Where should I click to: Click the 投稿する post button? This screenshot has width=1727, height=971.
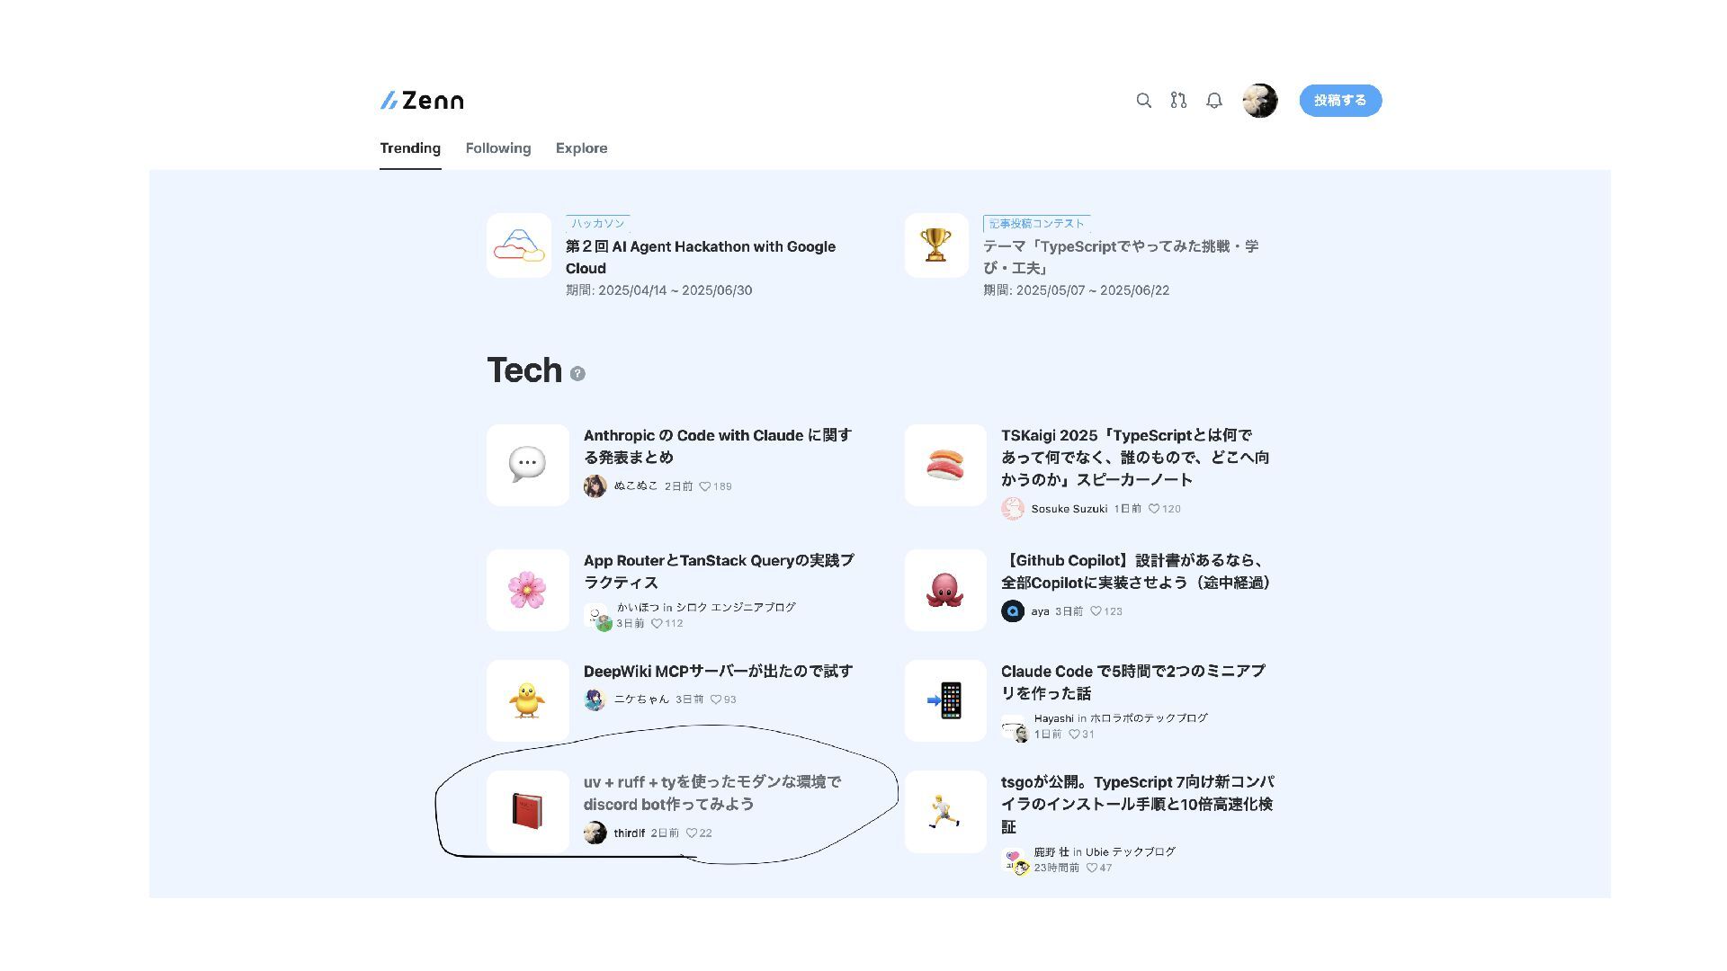click(x=1340, y=101)
